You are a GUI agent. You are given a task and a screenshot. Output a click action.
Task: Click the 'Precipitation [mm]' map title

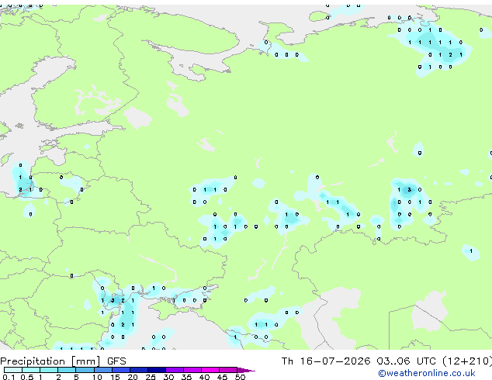click(x=50, y=361)
